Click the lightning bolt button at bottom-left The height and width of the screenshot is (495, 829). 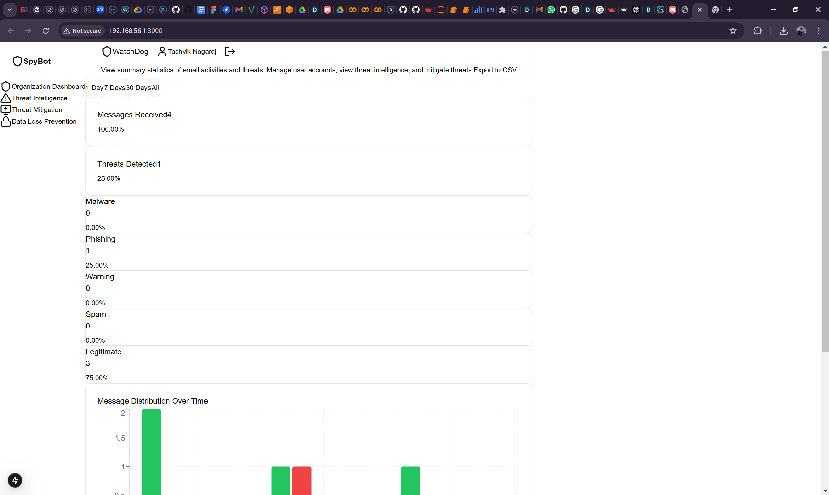pos(15,480)
